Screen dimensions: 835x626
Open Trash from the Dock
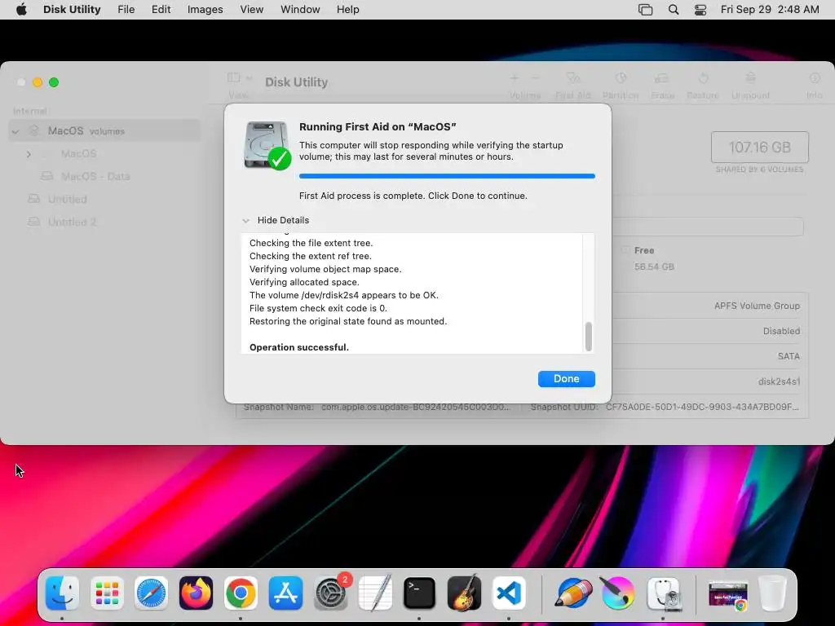click(x=772, y=593)
